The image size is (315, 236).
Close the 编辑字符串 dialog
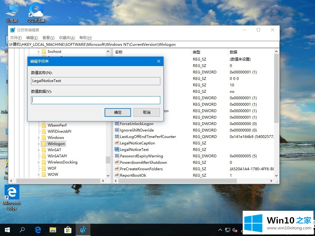click(159, 61)
